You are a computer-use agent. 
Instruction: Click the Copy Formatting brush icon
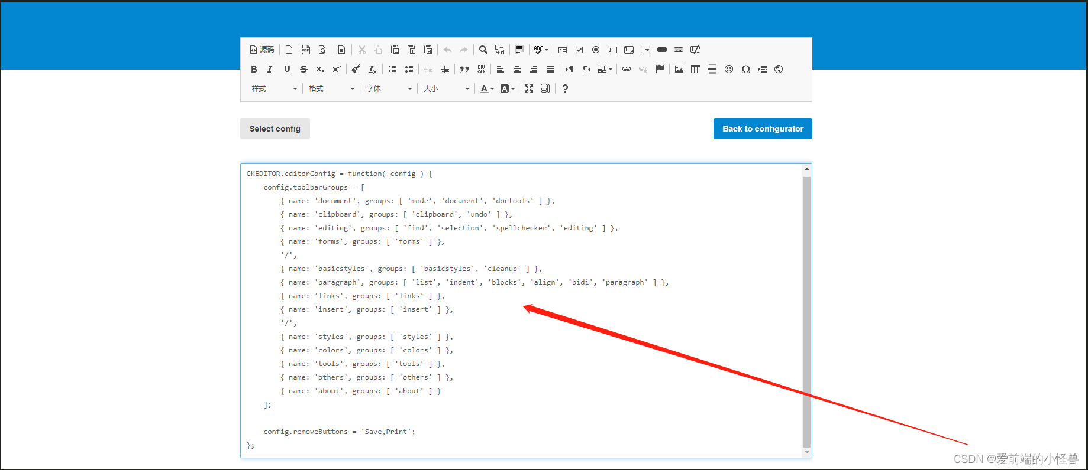356,69
